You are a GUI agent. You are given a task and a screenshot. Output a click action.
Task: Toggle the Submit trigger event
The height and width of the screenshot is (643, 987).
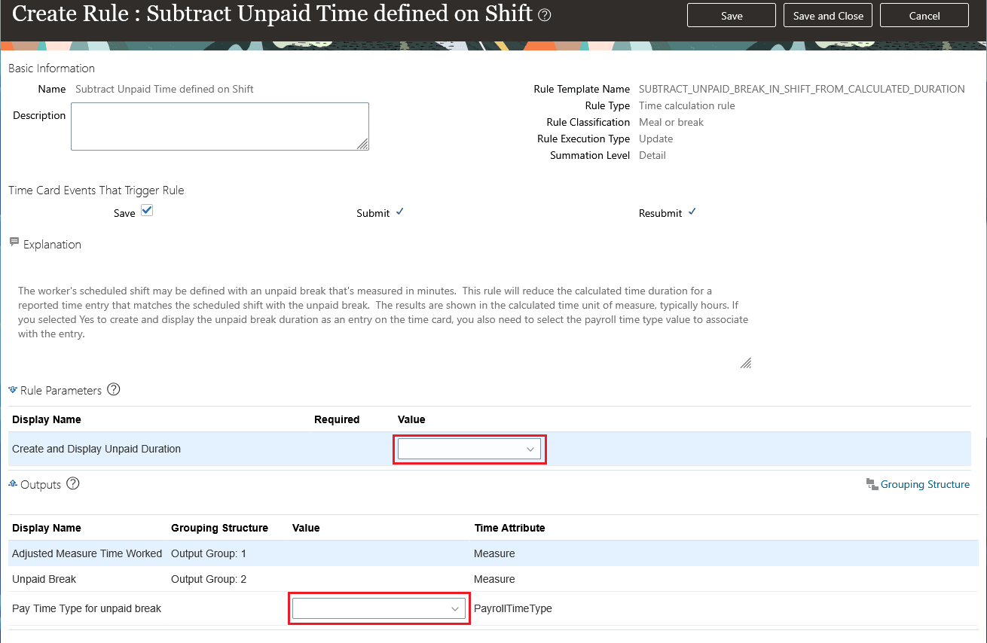pyautogui.click(x=399, y=212)
